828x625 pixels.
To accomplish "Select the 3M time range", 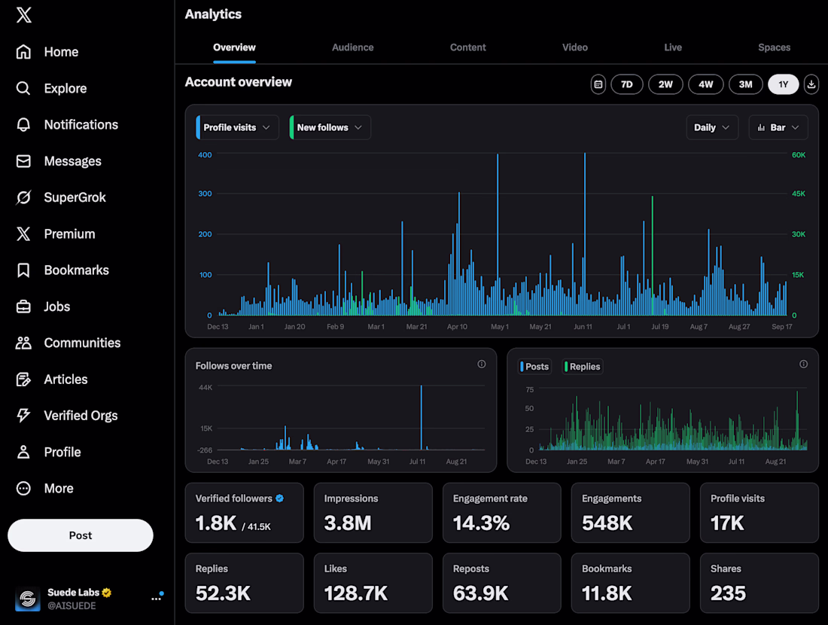I will coord(746,84).
